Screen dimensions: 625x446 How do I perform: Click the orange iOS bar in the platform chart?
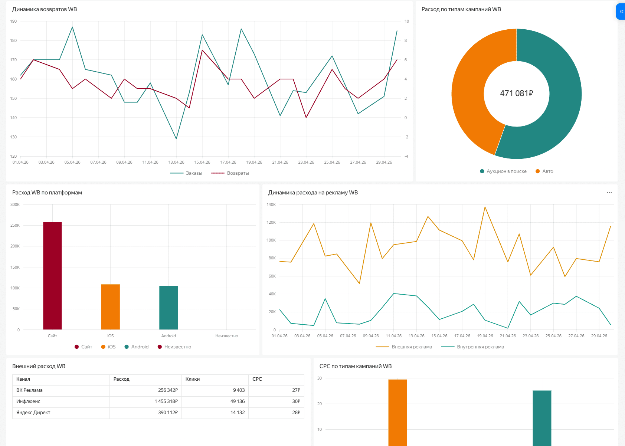111,307
